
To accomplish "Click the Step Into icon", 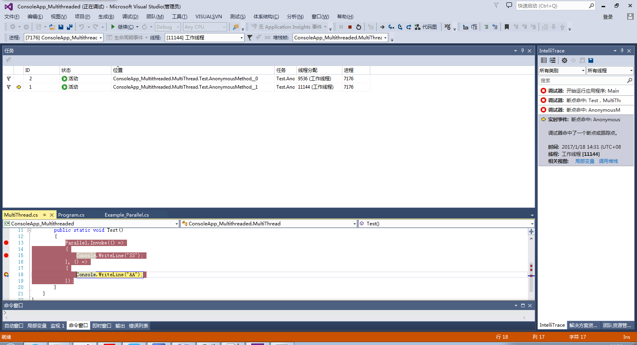I will coord(391,27).
